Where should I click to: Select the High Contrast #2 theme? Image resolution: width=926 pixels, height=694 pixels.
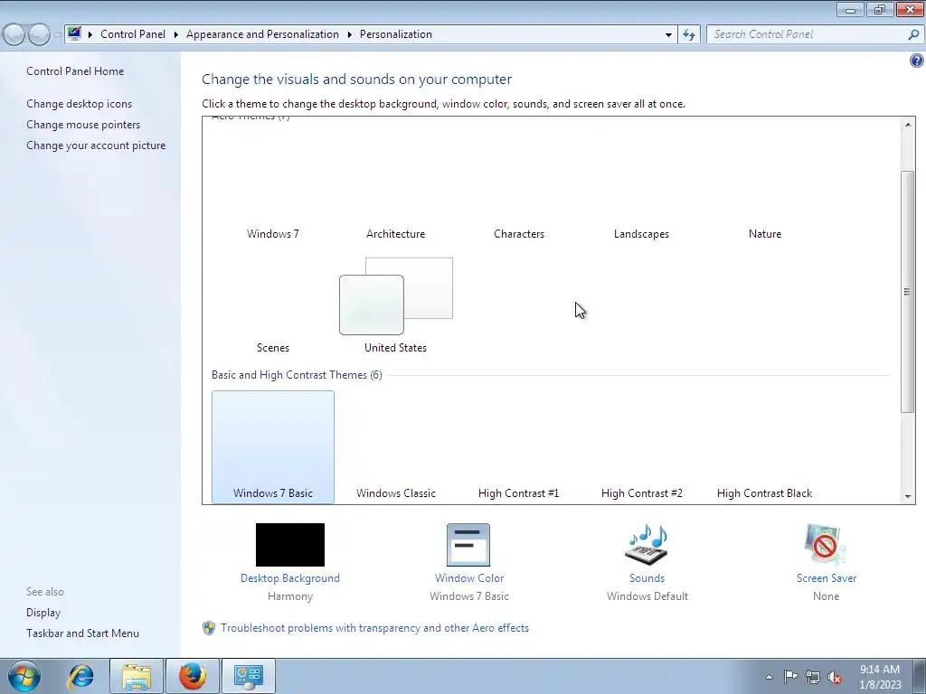click(641, 446)
